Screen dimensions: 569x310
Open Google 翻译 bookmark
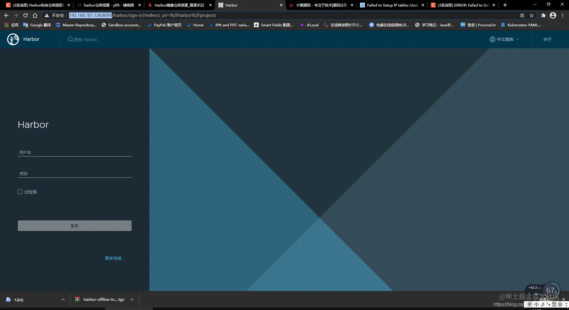[37, 25]
